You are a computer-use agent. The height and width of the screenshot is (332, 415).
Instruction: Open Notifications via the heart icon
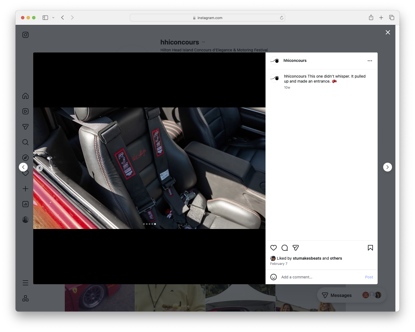tap(25, 173)
